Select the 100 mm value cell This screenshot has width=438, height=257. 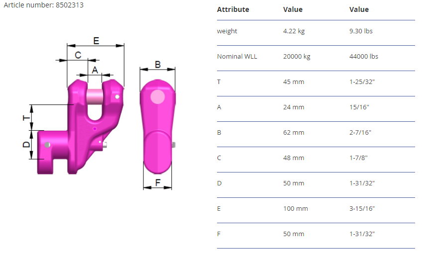295,209
